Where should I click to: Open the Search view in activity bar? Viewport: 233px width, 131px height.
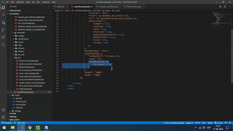(x=3, y=15)
